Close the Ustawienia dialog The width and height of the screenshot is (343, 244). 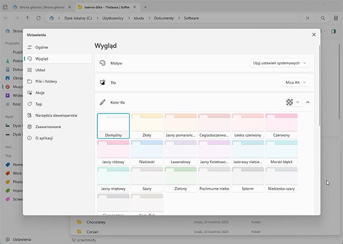click(314, 35)
